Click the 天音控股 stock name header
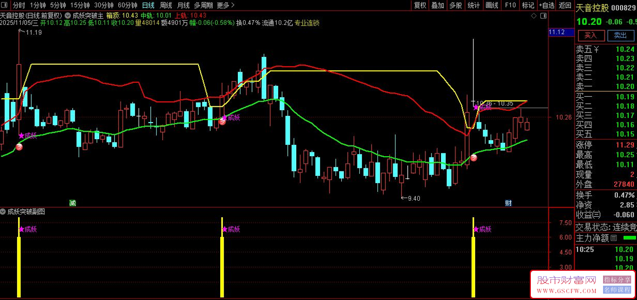637x300 pixels. click(592, 7)
